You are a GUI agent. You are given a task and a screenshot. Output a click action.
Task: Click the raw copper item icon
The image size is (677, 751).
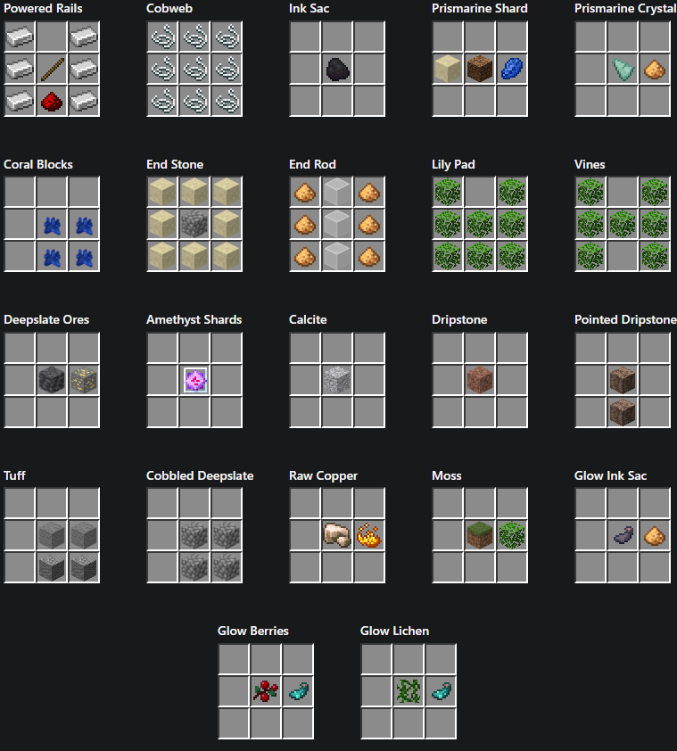point(337,535)
